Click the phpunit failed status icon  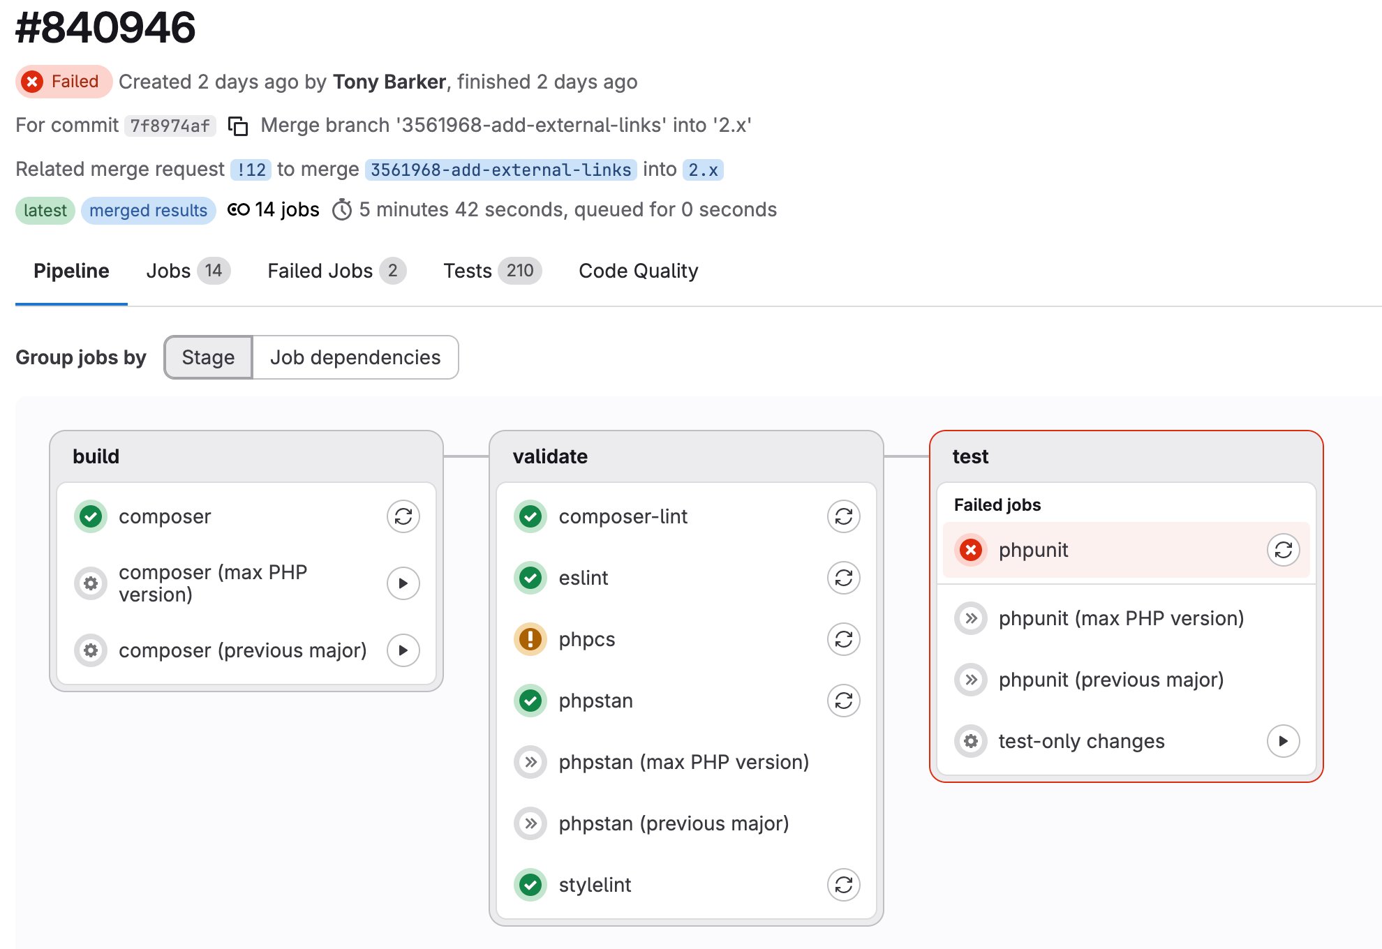[971, 550]
